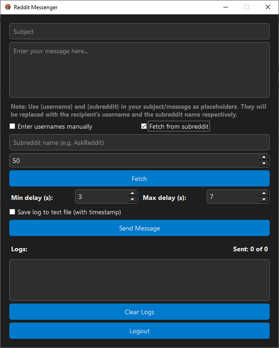The height and width of the screenshot is (348, 279).
Task: Click the user count field showing 50
Action: (134, 160)
